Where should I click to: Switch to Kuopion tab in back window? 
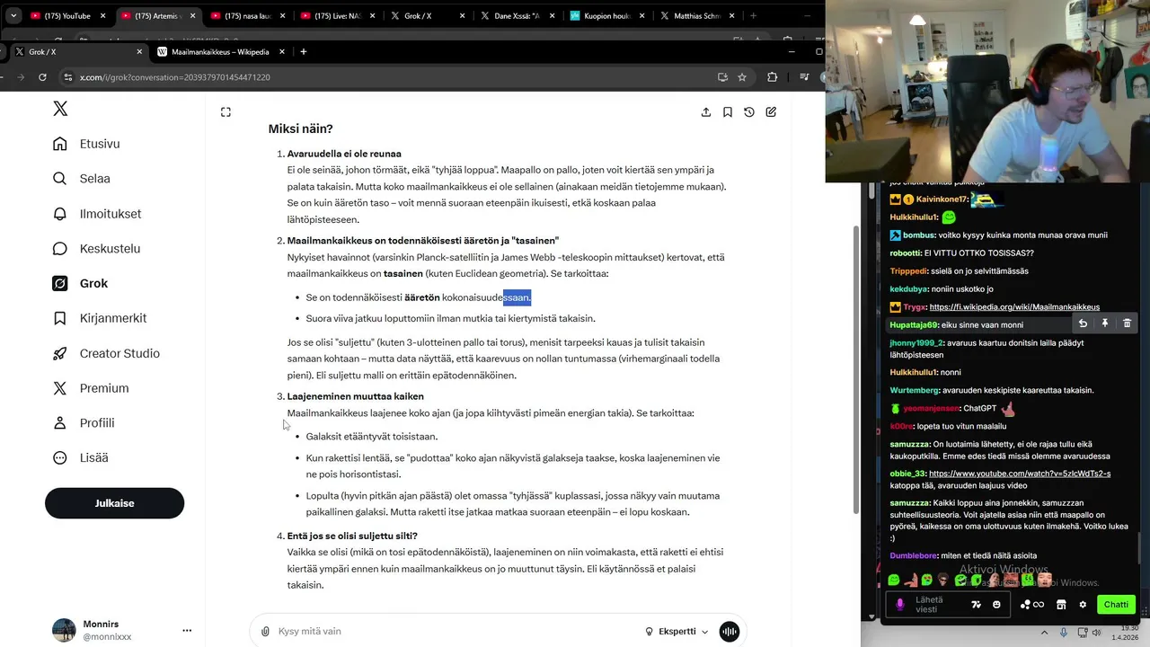(606, 15)
